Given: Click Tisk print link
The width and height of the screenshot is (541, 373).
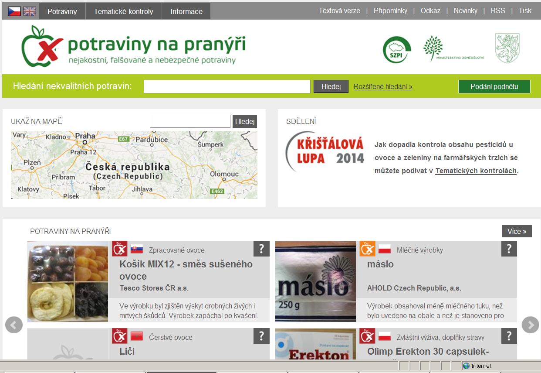Looking at the screenshot, I should click(525, 11).
